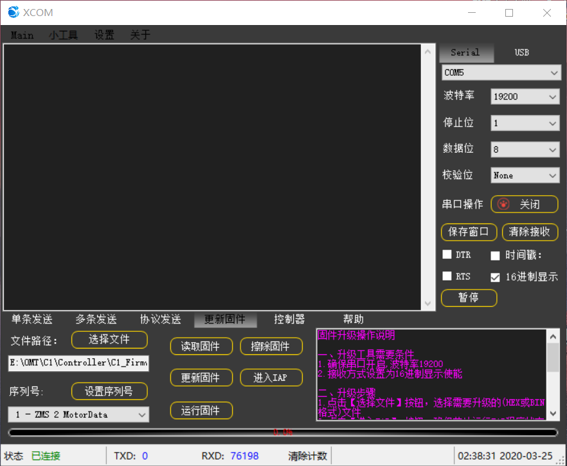The width and height of the screenshot is (567, 466).
Task: Click the 序列号: label
Action: click(x=26, y=392)
